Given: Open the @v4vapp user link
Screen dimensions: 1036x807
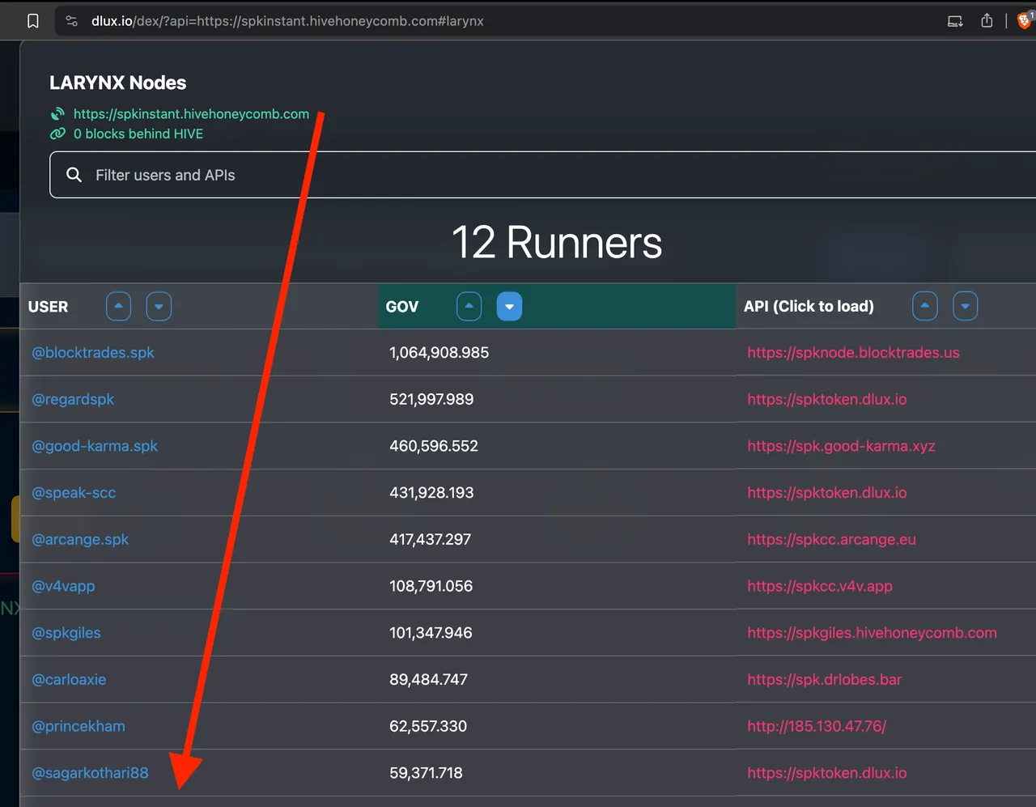Looking at the screenshot, I should 63,586.
